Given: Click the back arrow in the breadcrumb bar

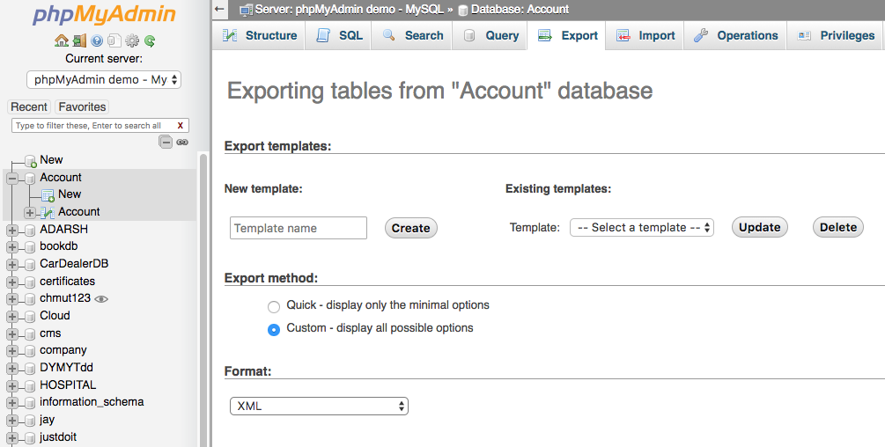Looking at the screenshot, I should click(220, 9).
